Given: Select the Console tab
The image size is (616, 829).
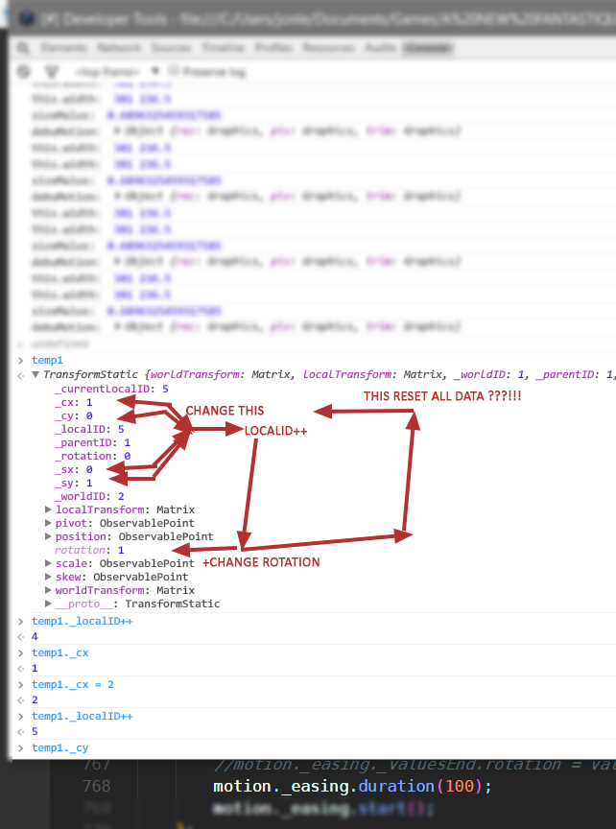Looking at the screenshot, I should coord(427,48).
